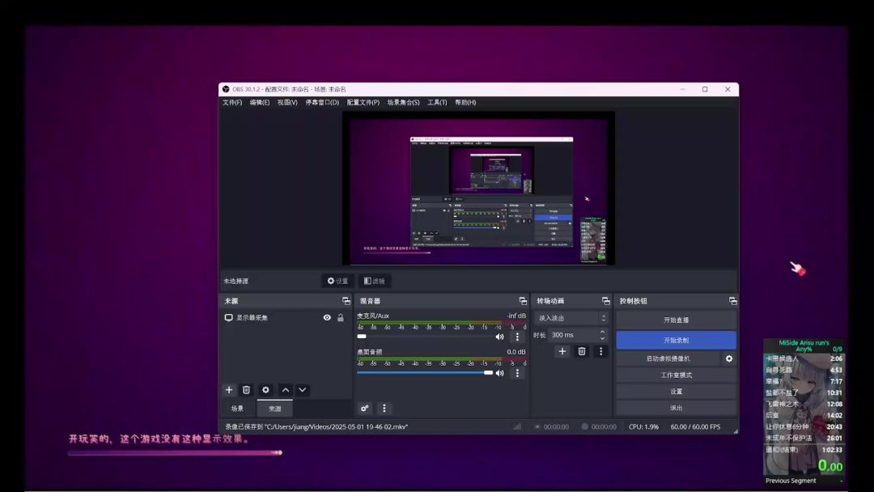Click the 开始直播 button

click(676, 320)
